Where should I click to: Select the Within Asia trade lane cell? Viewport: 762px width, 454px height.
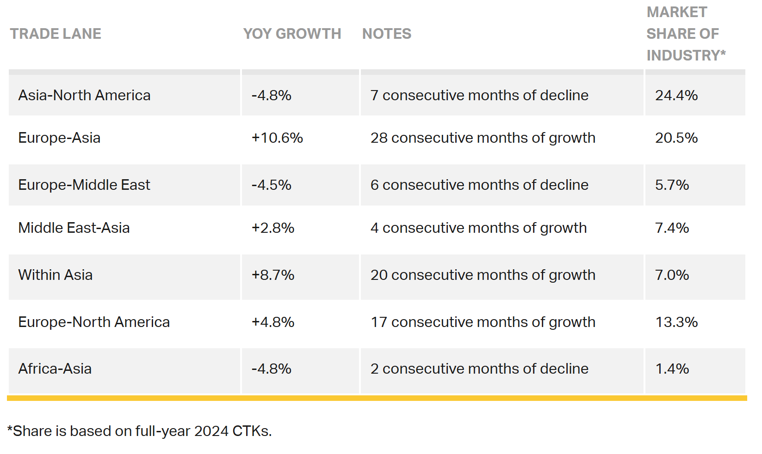56,275
